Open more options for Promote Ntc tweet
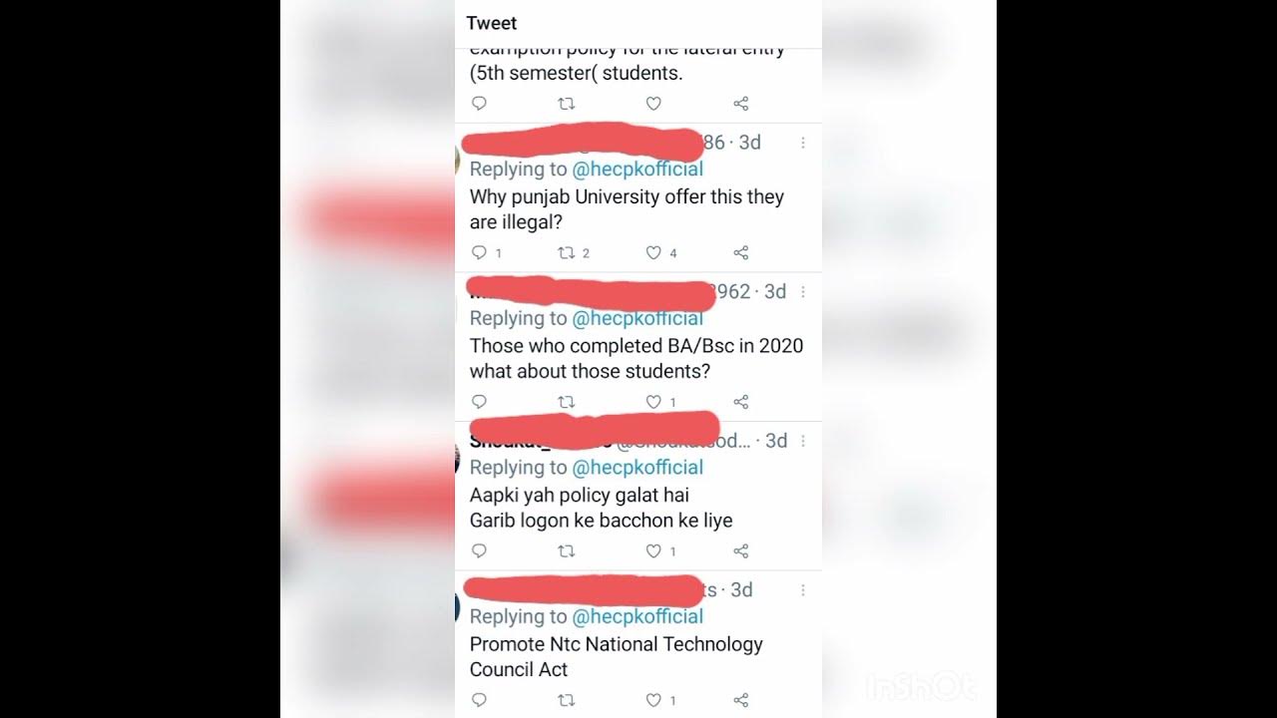 [x=803, y=590]
